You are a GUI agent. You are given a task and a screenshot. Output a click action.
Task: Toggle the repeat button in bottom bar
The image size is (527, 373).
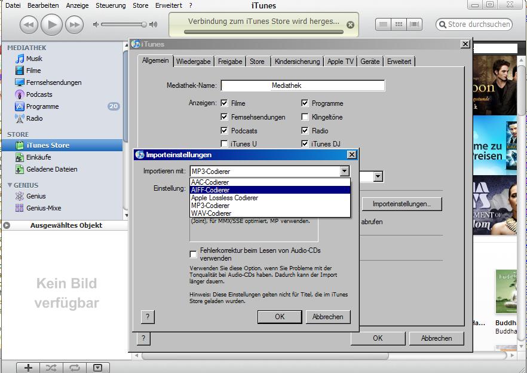pyautogui.click(x=75, y=368)
